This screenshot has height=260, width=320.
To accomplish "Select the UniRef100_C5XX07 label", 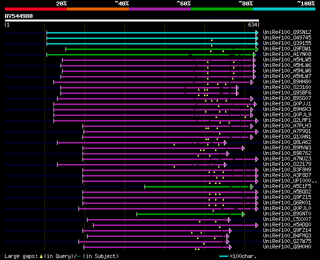I will point(287,219).
